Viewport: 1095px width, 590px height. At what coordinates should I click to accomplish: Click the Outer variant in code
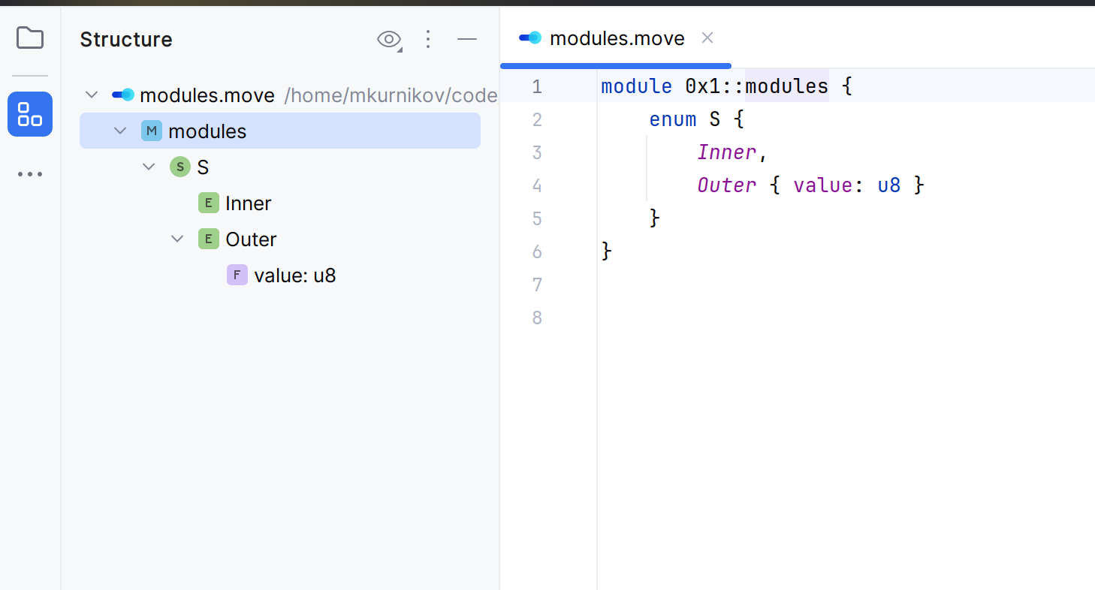727,185
